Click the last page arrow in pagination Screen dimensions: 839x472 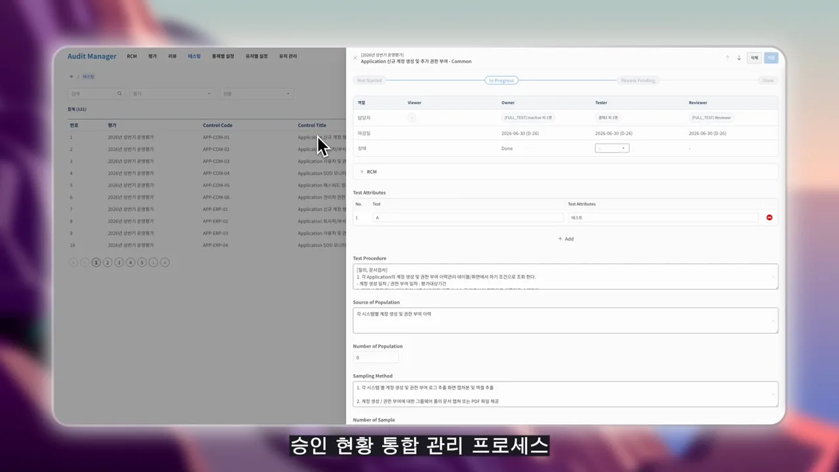tap(165, 262)
